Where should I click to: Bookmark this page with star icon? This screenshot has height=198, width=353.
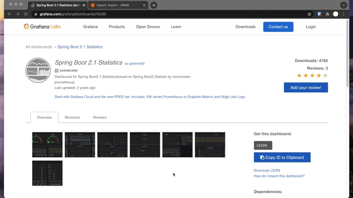point(309,14)
